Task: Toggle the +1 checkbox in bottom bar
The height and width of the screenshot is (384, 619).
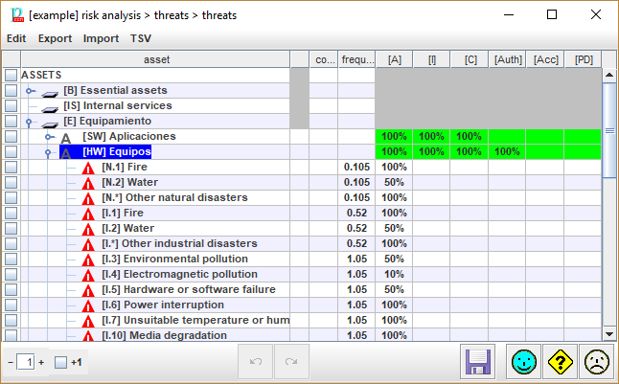Action: 60,363
